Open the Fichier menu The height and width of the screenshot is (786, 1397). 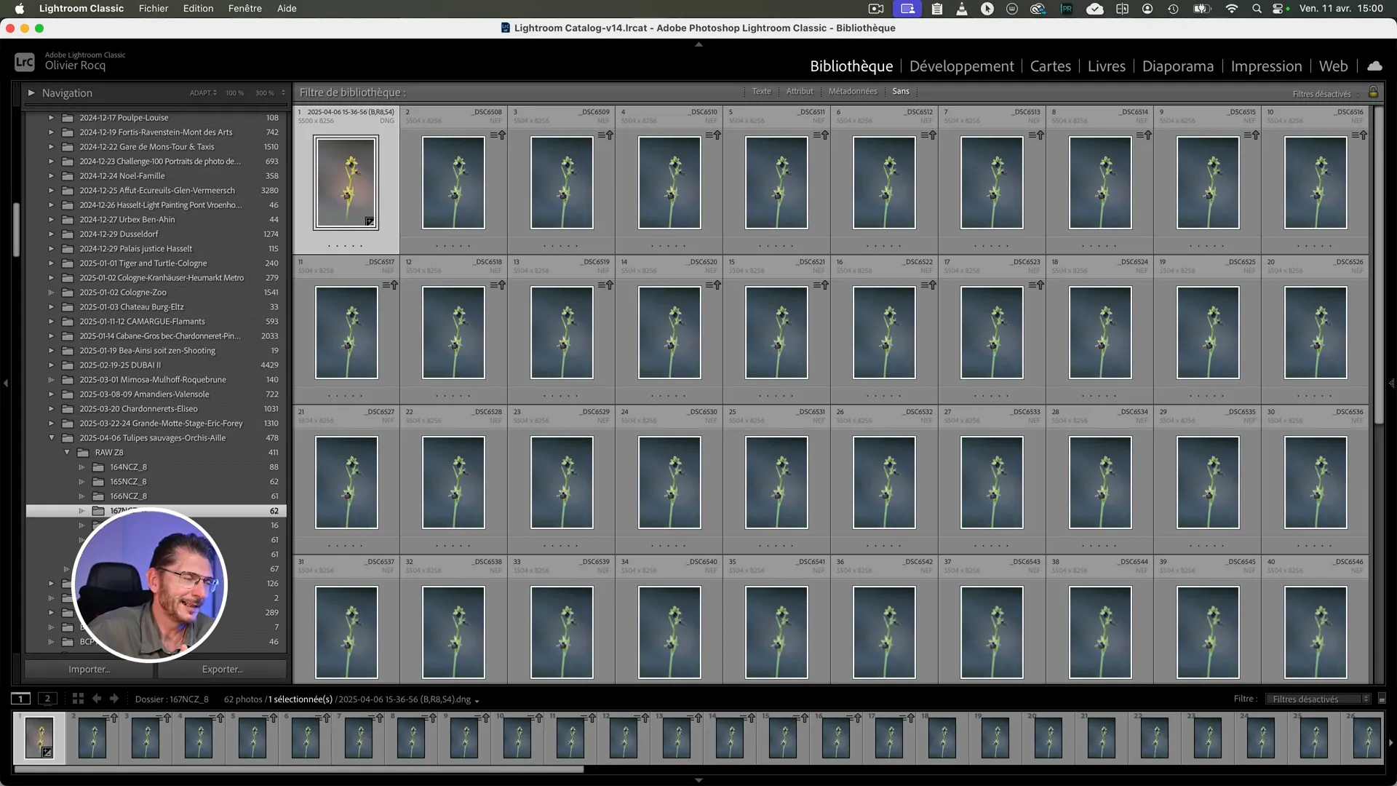coord(154,9)
